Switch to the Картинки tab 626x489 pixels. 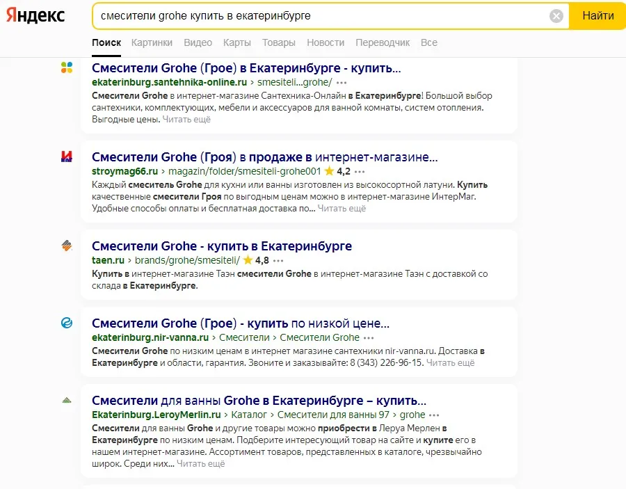tap(152, 42)
